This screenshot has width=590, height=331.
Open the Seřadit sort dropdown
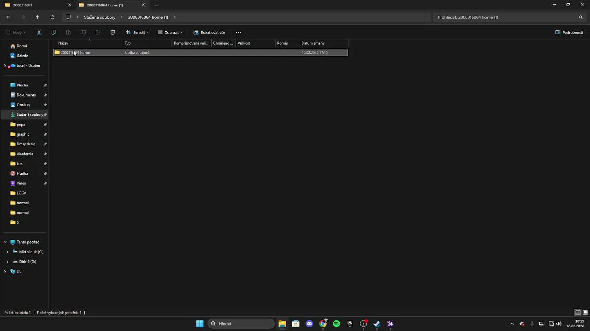pyautogui.click(x=137, y=32)
